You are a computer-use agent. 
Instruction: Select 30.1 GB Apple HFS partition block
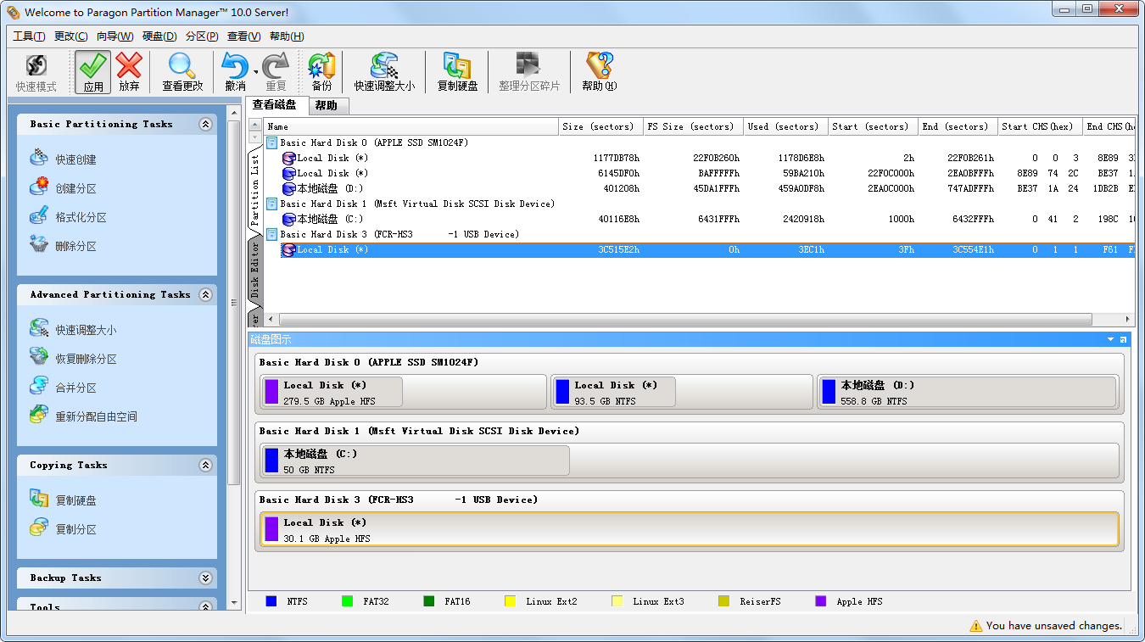(x=690, y=529)
